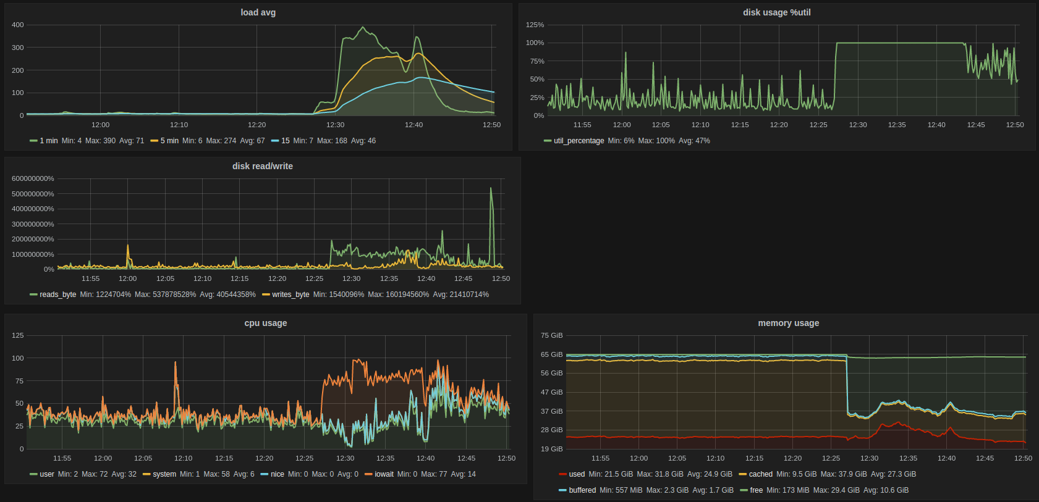The width and height of the screenshot is (1039, 502).
Task: Click '1 min Max: 390' in load avg legend
Action: pos(100,141)
